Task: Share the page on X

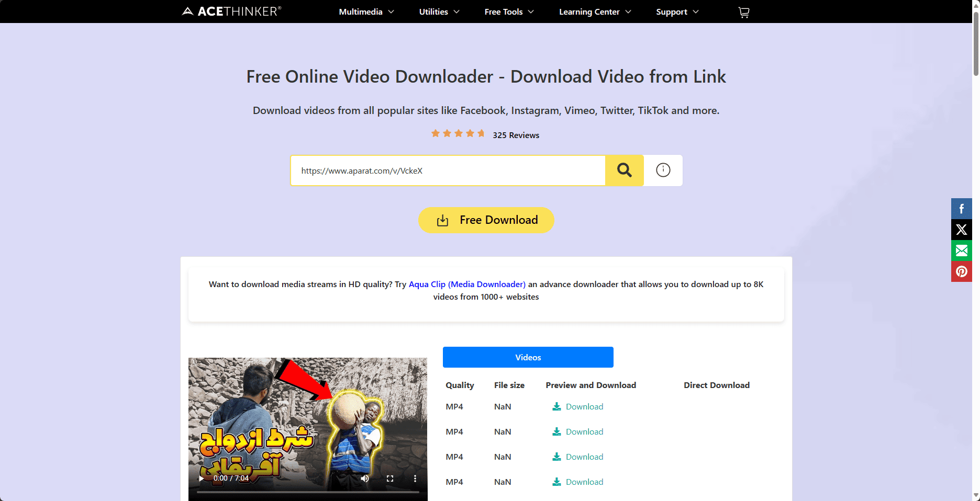Action: pos(961,229)
